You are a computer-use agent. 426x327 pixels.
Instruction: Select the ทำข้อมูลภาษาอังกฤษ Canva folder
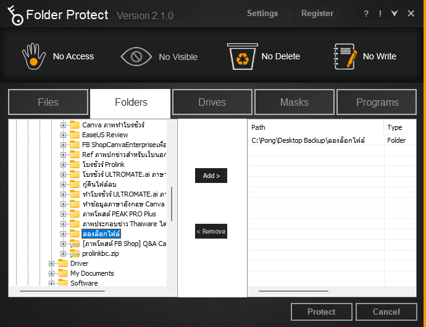(123, 204)
